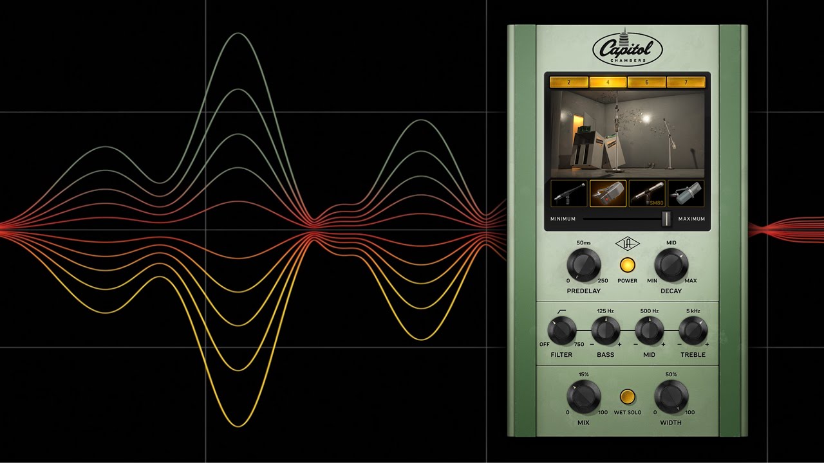Select the grey ribbon microphone thumbnail
The width and height of the screenshot is (824, 463).
tap(686, 194)
